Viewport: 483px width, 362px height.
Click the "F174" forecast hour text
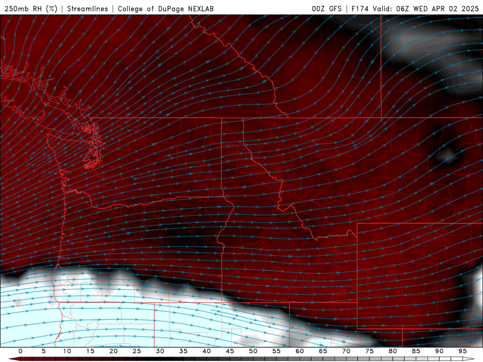[360, 8]
